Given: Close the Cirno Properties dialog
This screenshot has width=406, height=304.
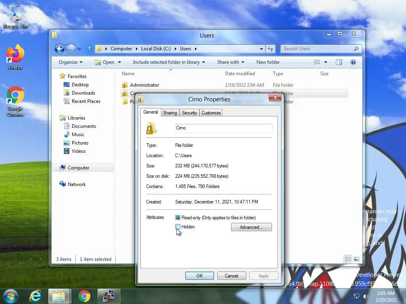Looking at the screenshot, I should tap(275, 97).
